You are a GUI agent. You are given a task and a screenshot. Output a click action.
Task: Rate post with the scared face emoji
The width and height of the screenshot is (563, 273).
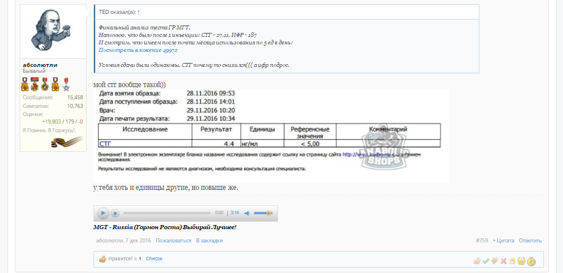pyautogui.click(x=521, y=261)
